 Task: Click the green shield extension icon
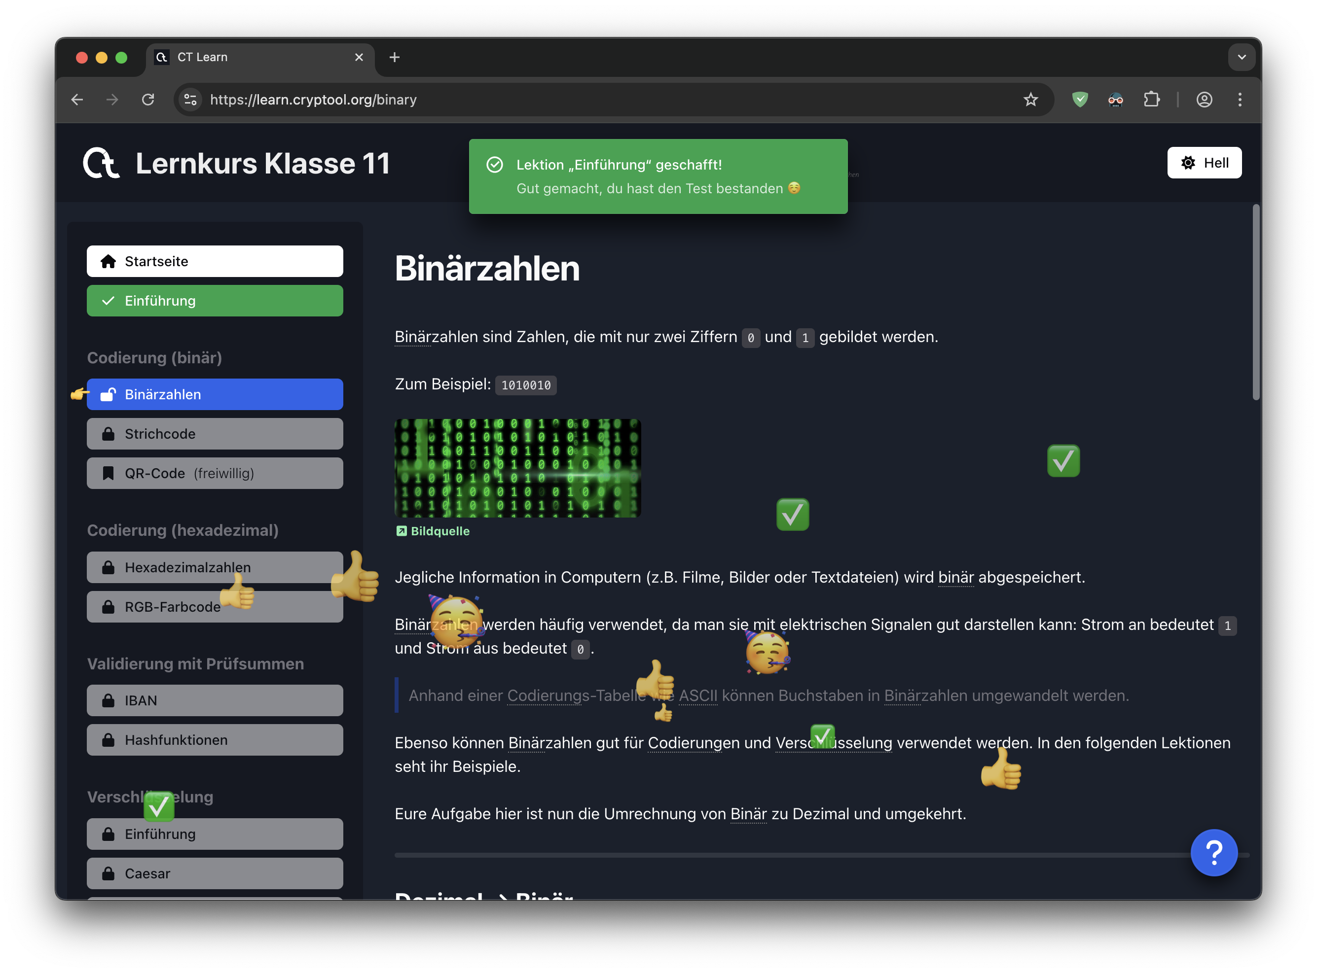(x=1080, y=100)
